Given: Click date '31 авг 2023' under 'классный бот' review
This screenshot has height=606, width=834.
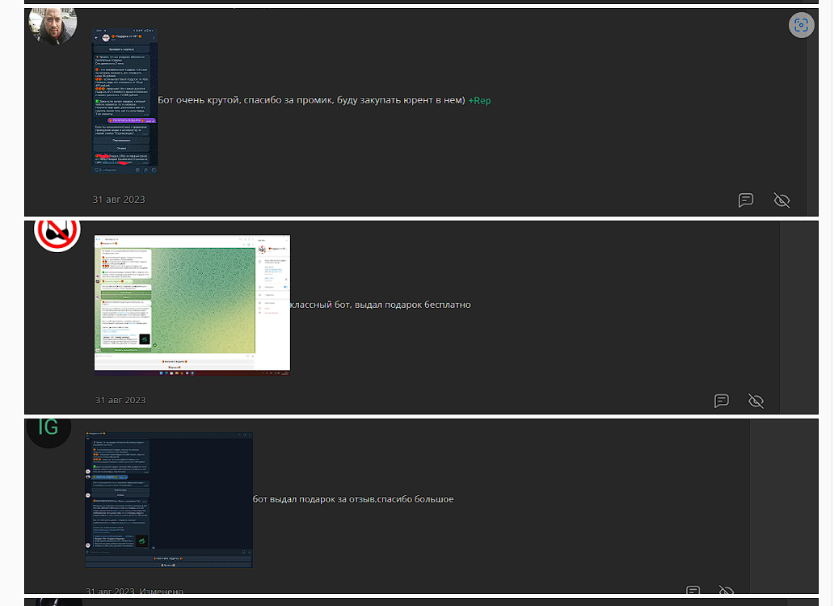Looking at the screenshot, I should tap(120, 400).
